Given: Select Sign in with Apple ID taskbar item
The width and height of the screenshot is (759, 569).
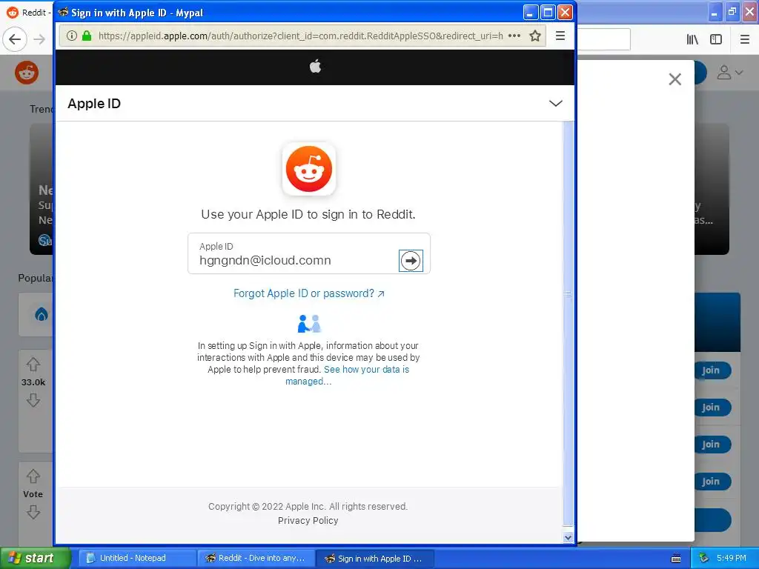Looking at the screenshot, I should tap(374, 559).
